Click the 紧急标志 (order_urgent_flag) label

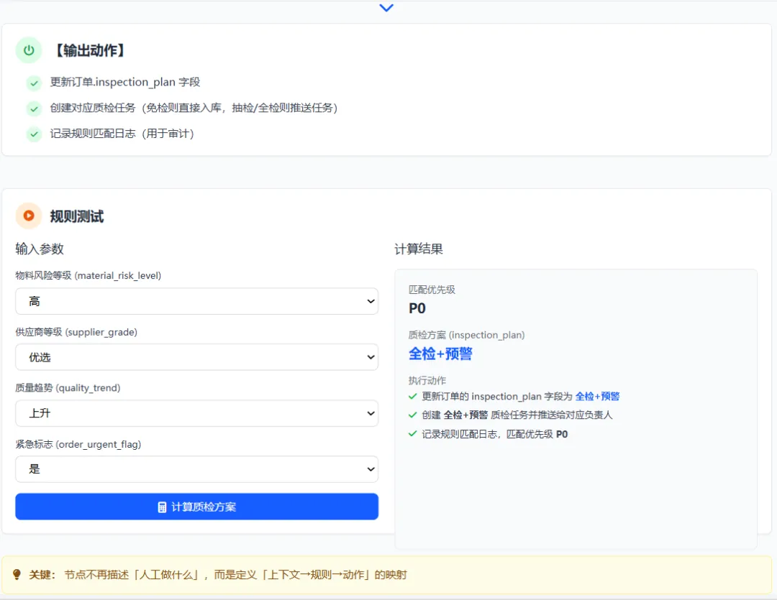point(78,445)
